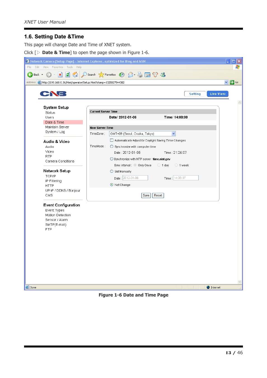Open the Favorites menu
This screenshot has height=378, width=267.
[x=57, y=67]
